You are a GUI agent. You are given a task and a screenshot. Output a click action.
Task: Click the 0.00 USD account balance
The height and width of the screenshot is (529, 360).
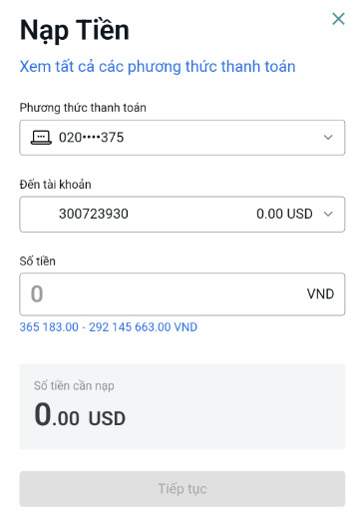click(x=284, y=214)
